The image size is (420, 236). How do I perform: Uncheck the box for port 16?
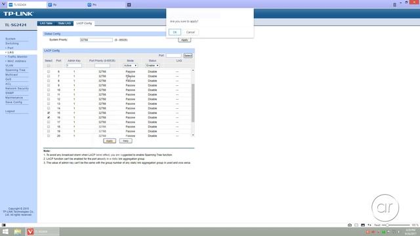[x=49, y=117]
